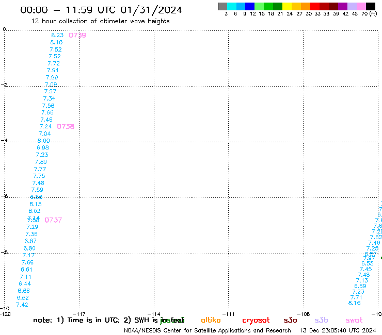Click the pink 'swot' satellite label
The width and height of the screenshot is (382, 335).
[354, 321]
